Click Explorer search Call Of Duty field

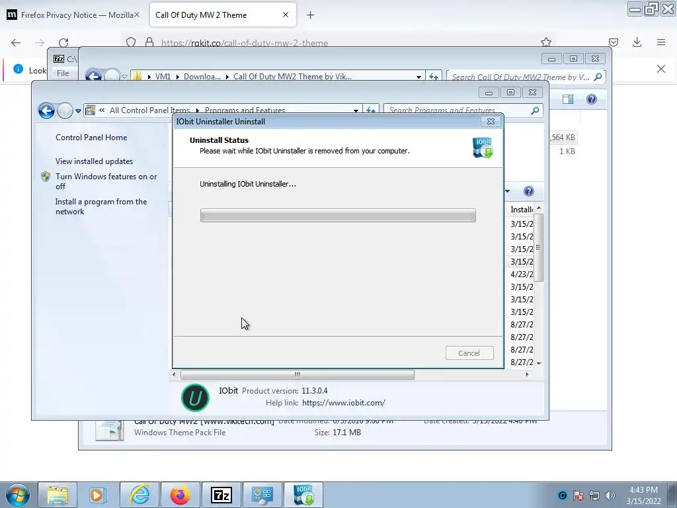tap(526, 77)
